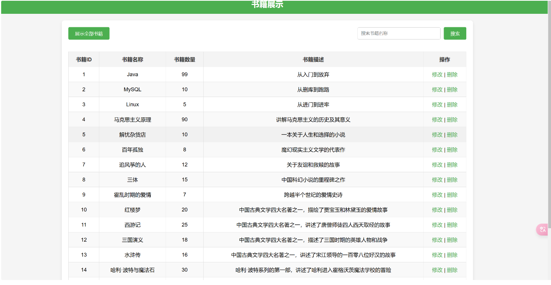This screenshot has width=551, height=285.
Task: Click 删除 for the 三体 book
Action: pyautogui.click(x=452, y=180)
